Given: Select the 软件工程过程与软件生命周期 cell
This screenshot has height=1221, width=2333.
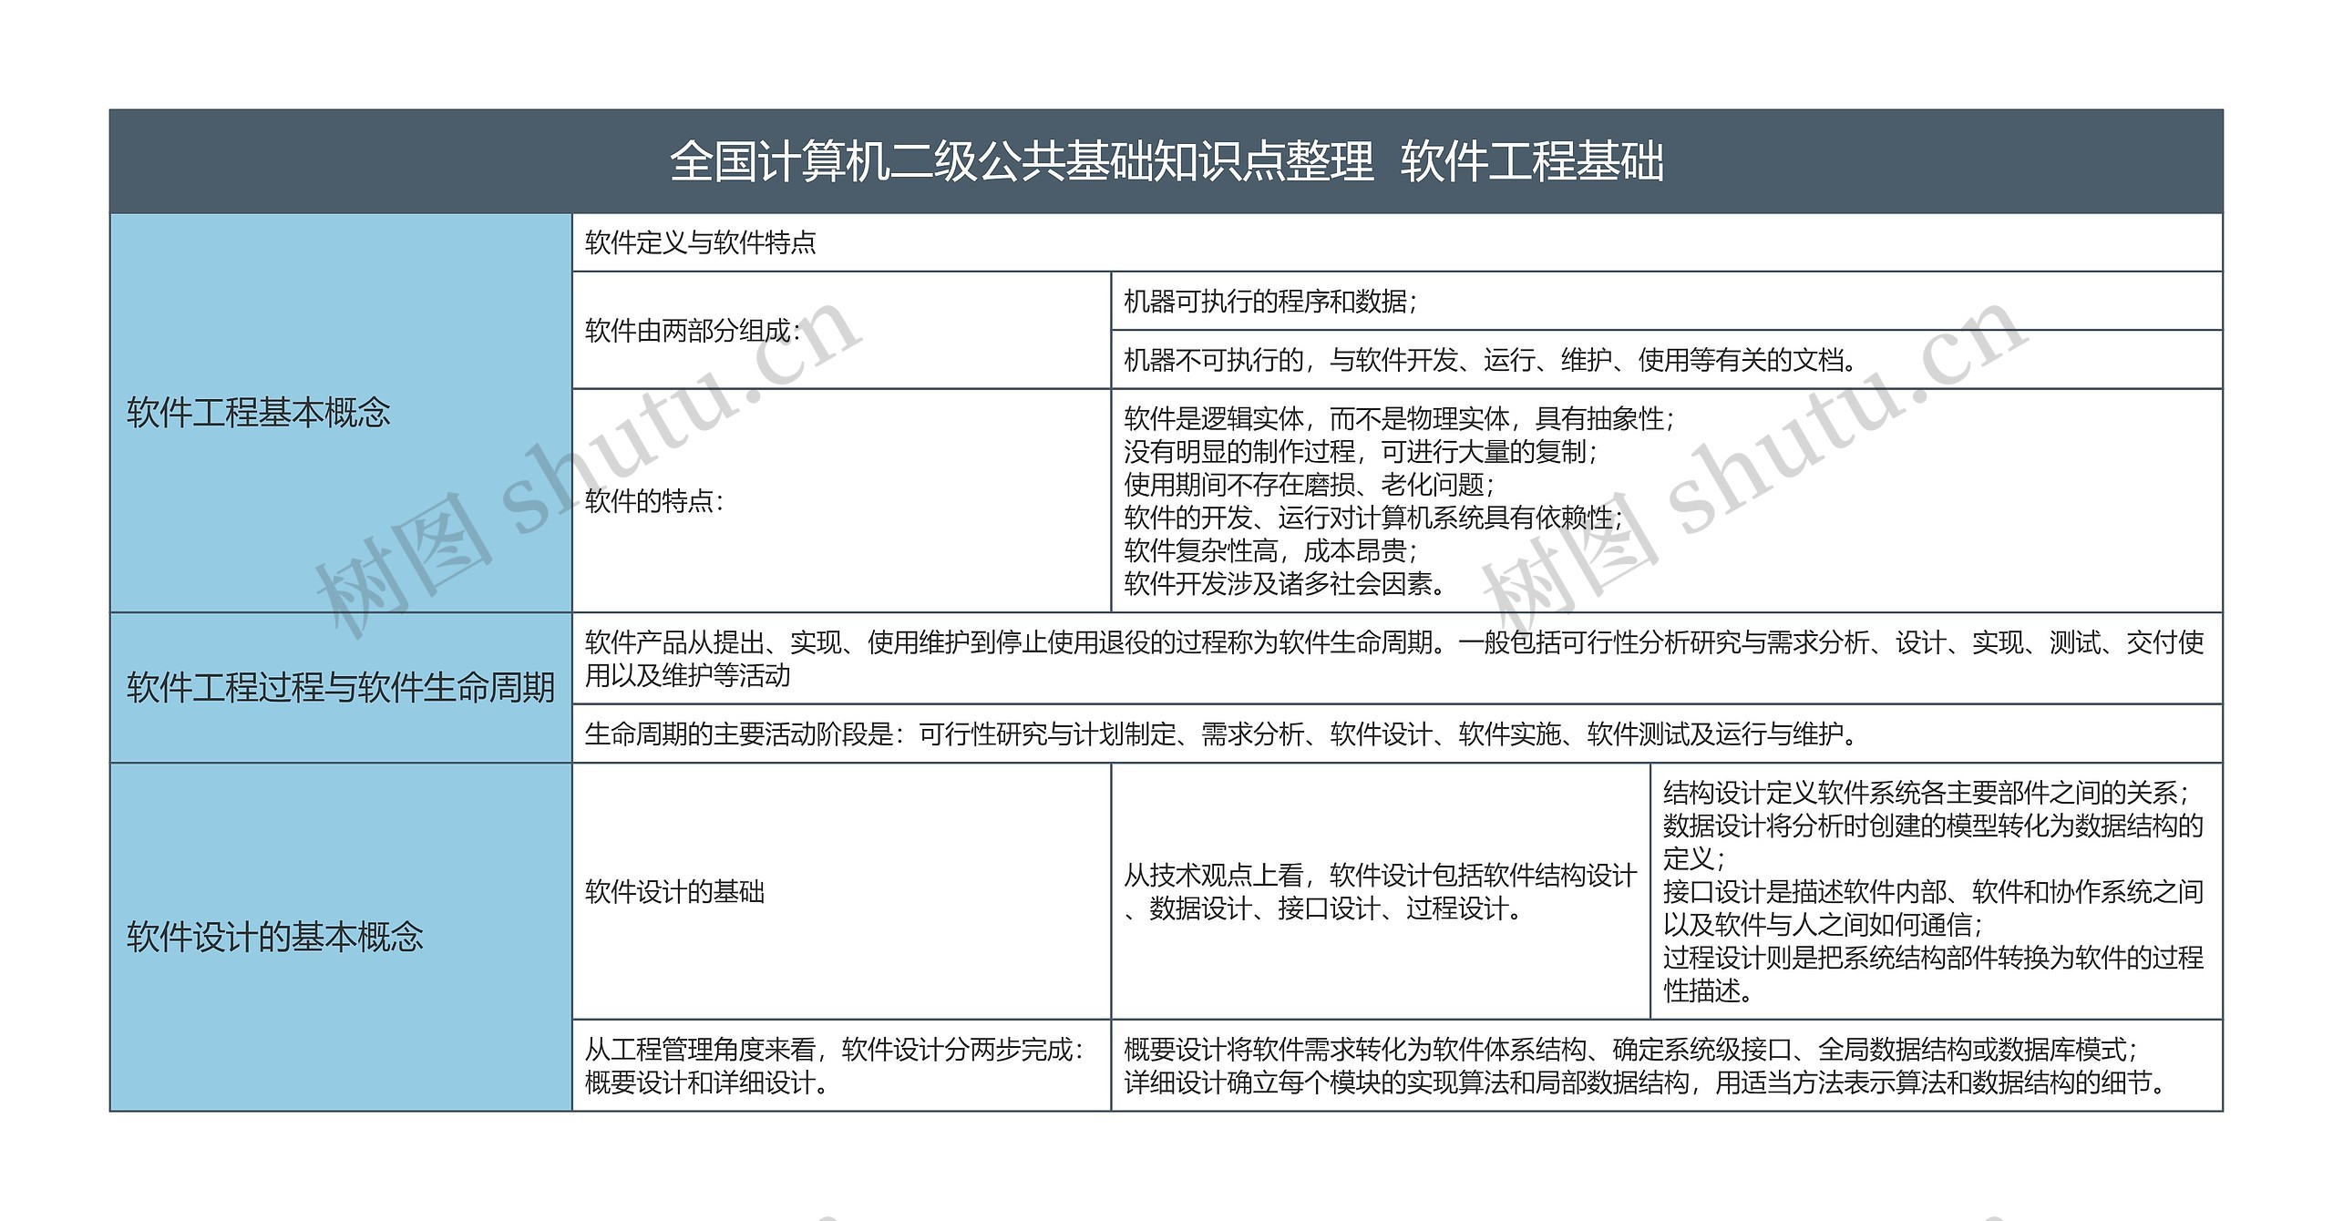Looking at the screenshot, I should tap(341, 687).
